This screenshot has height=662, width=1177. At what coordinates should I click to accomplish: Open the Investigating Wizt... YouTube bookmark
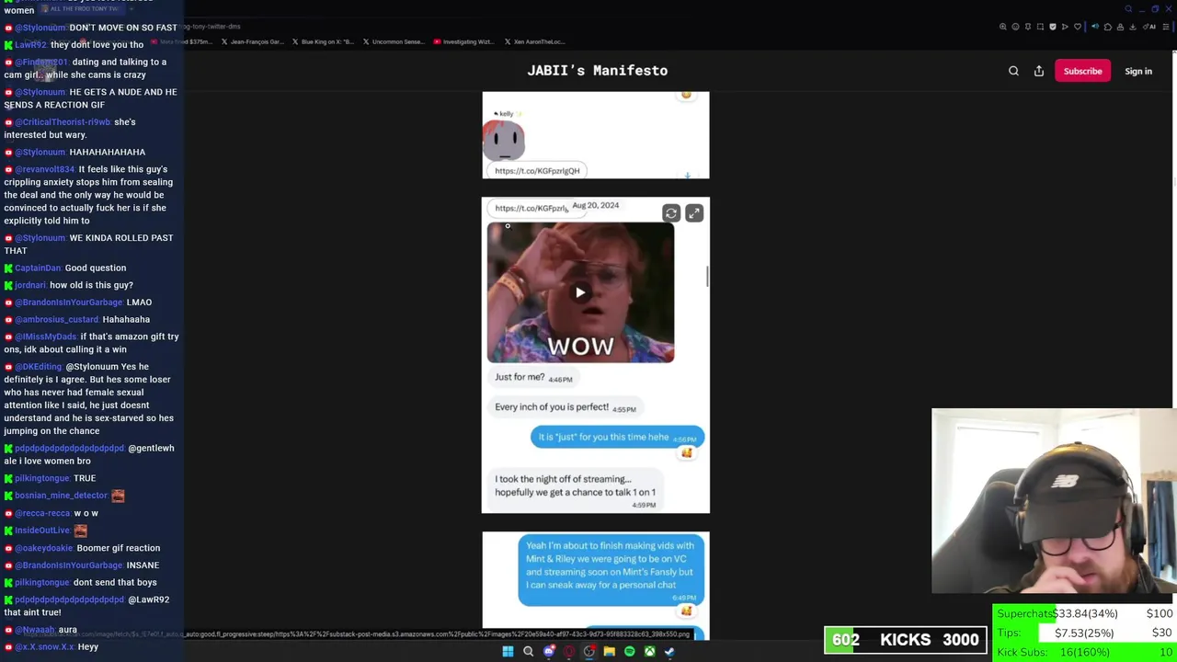pos(463,41)
